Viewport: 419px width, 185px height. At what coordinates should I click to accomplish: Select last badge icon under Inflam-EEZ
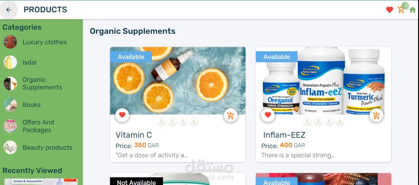click(340, 122)
